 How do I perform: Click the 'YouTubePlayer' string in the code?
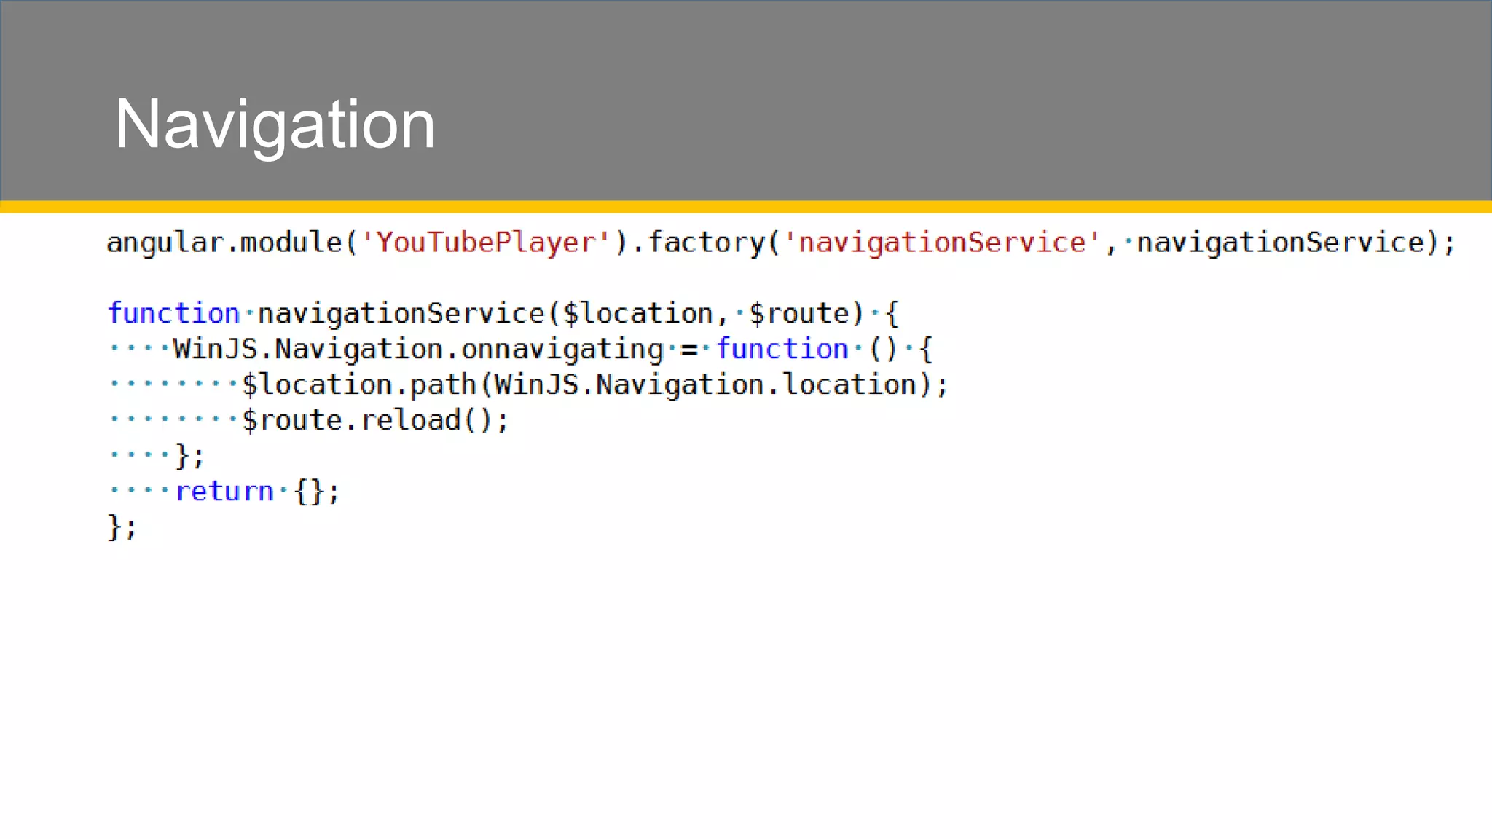click(x=486, y=243)
